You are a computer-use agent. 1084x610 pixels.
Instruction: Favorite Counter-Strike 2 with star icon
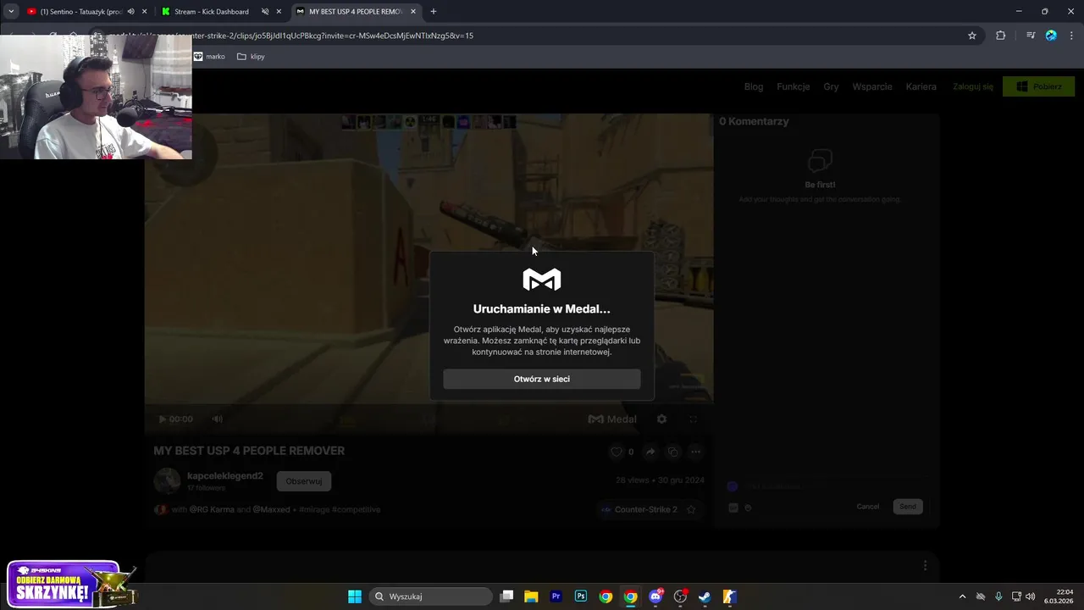point(691,509)
